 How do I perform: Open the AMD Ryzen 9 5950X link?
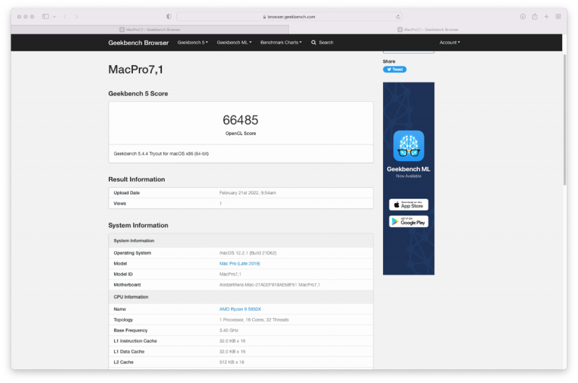point(240,309)
